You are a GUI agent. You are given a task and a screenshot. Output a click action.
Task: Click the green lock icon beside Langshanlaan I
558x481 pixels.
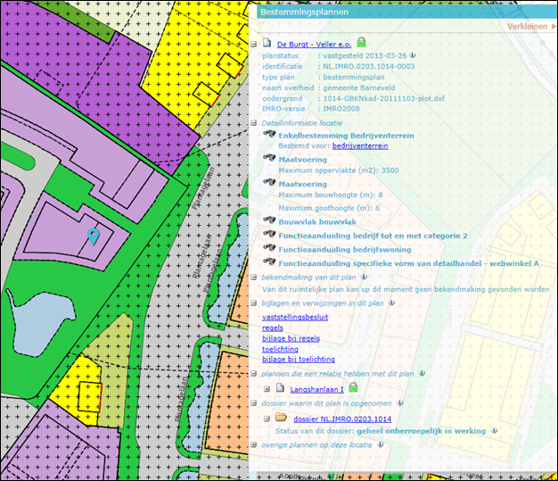click(353, 388)
